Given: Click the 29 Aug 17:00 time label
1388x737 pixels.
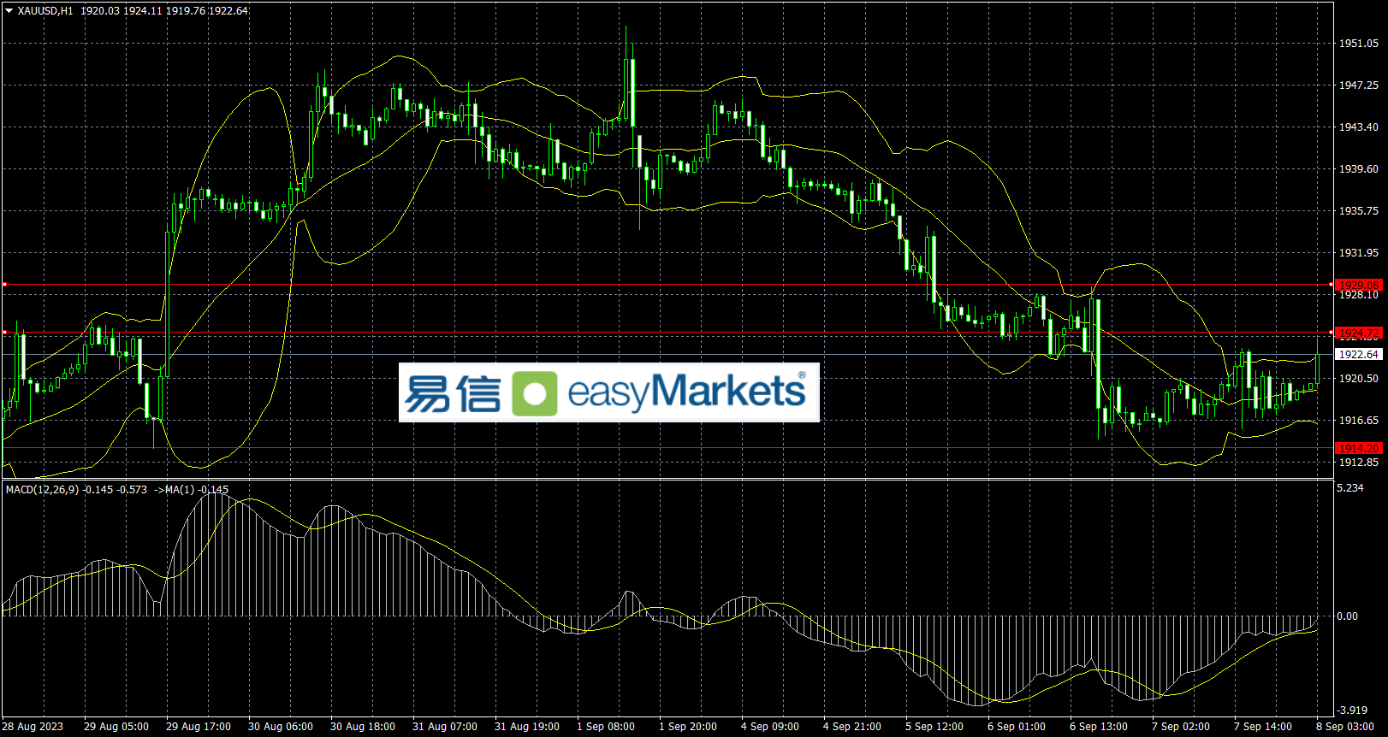Looking at the screenshot, I should click(x=199, y=727).
